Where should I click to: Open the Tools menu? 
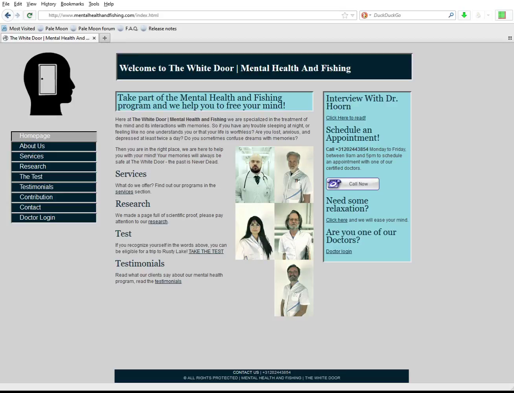click(x=94, y=4)
